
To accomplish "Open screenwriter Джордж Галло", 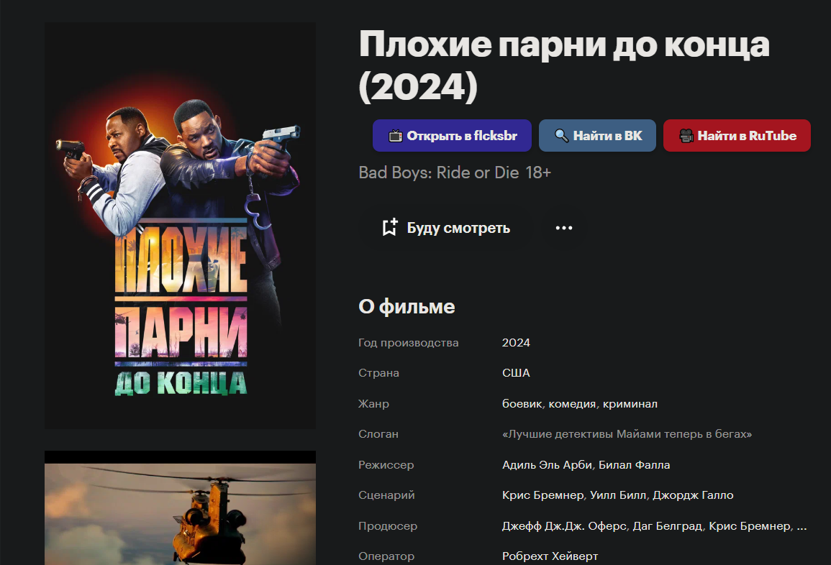I will click(x=693, y=495).
